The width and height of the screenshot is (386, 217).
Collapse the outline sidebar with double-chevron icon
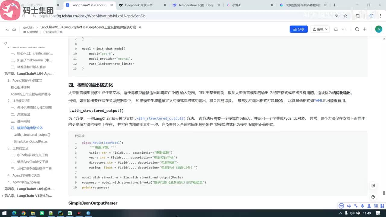click(6, 43)
